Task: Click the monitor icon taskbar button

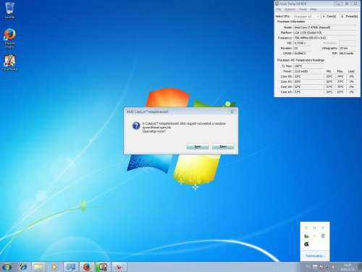Action: click(70, 267)
